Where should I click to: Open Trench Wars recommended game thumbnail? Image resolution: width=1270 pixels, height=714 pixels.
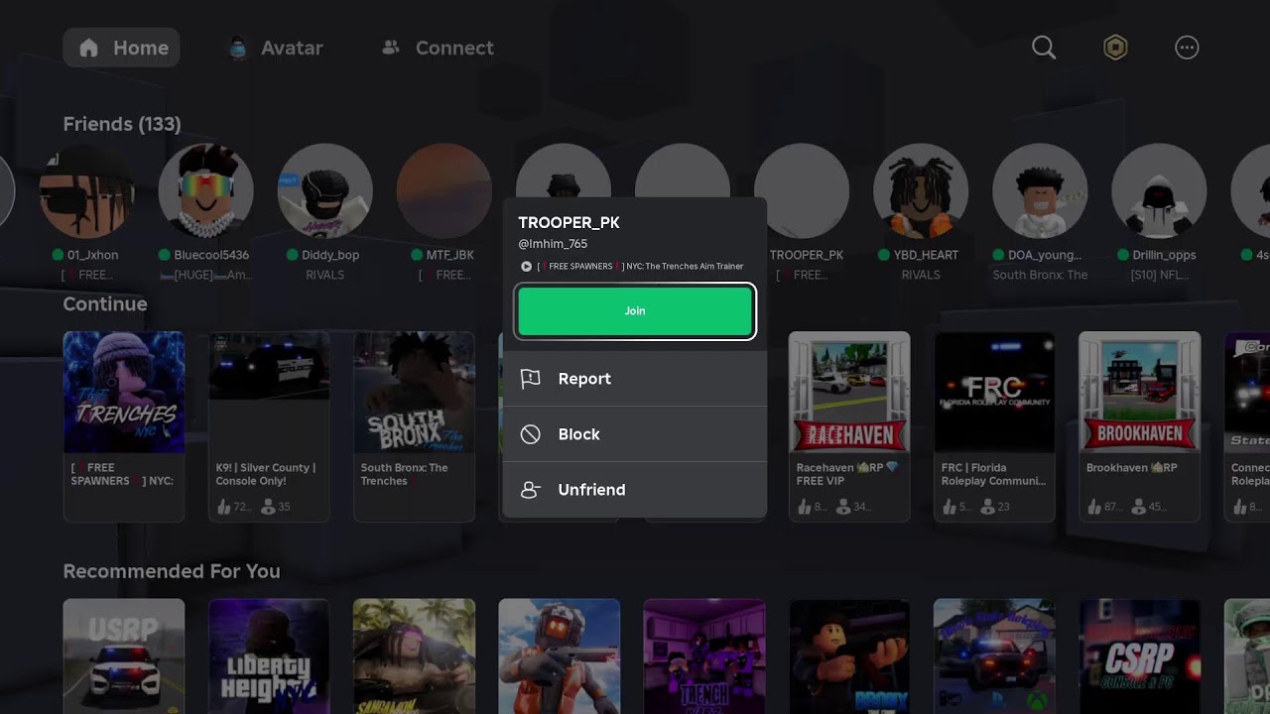tap(704, 656)
